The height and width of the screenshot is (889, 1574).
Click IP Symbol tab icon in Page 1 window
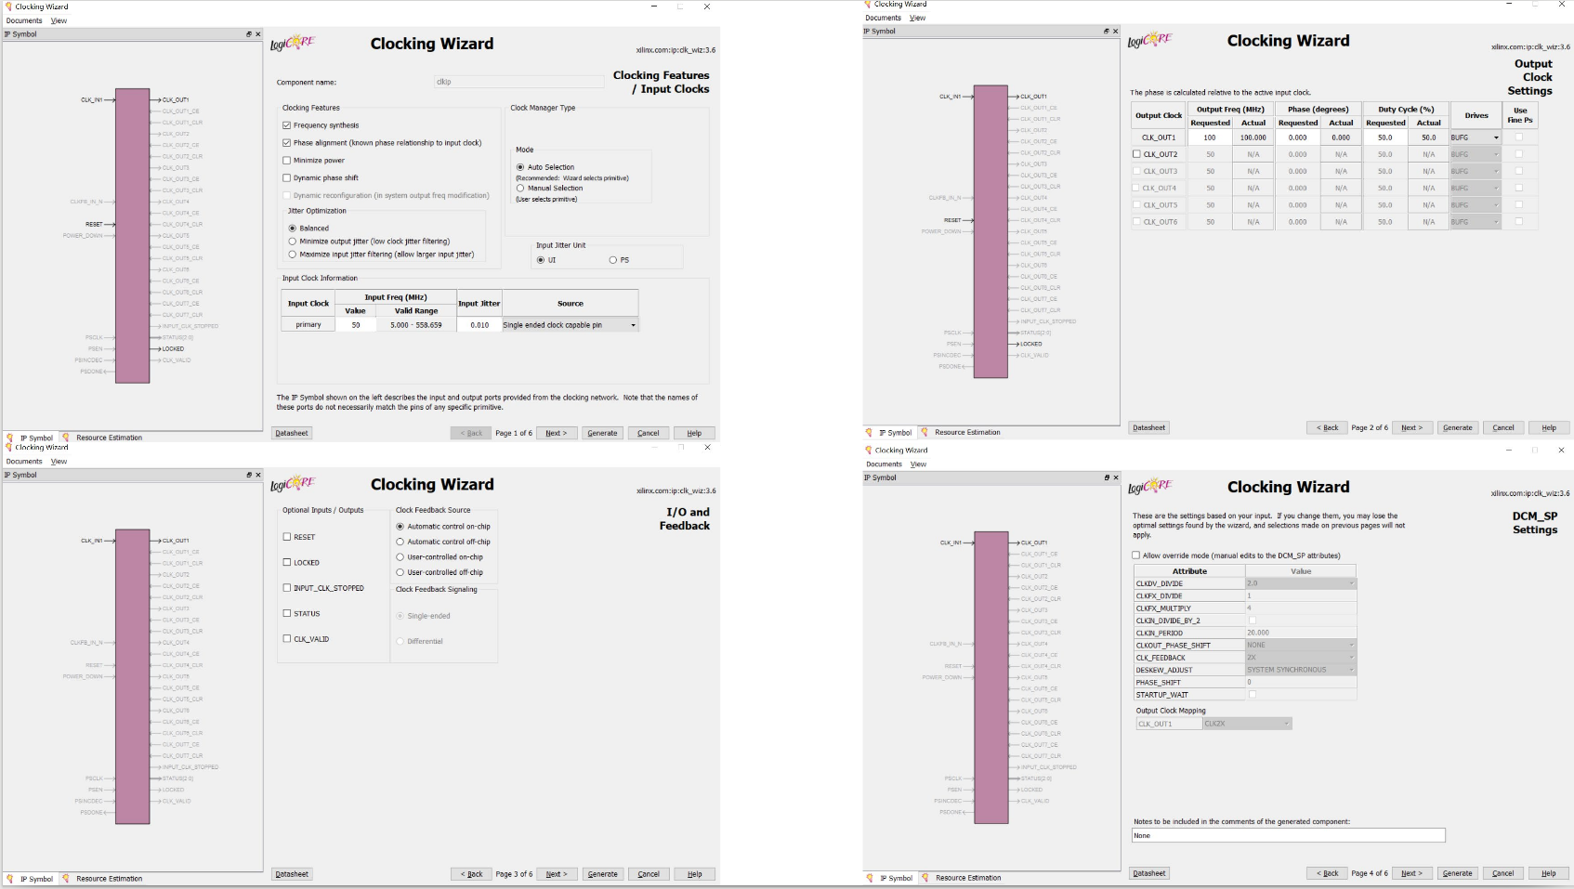(x=10, y=437)
